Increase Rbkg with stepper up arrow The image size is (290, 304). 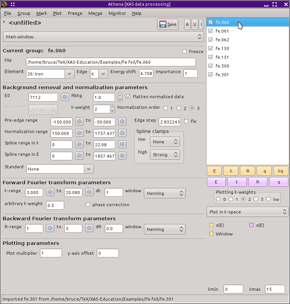coord(120,95)
